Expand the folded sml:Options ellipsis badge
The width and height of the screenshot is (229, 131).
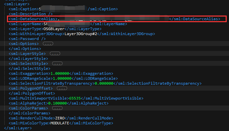[48, 44]
